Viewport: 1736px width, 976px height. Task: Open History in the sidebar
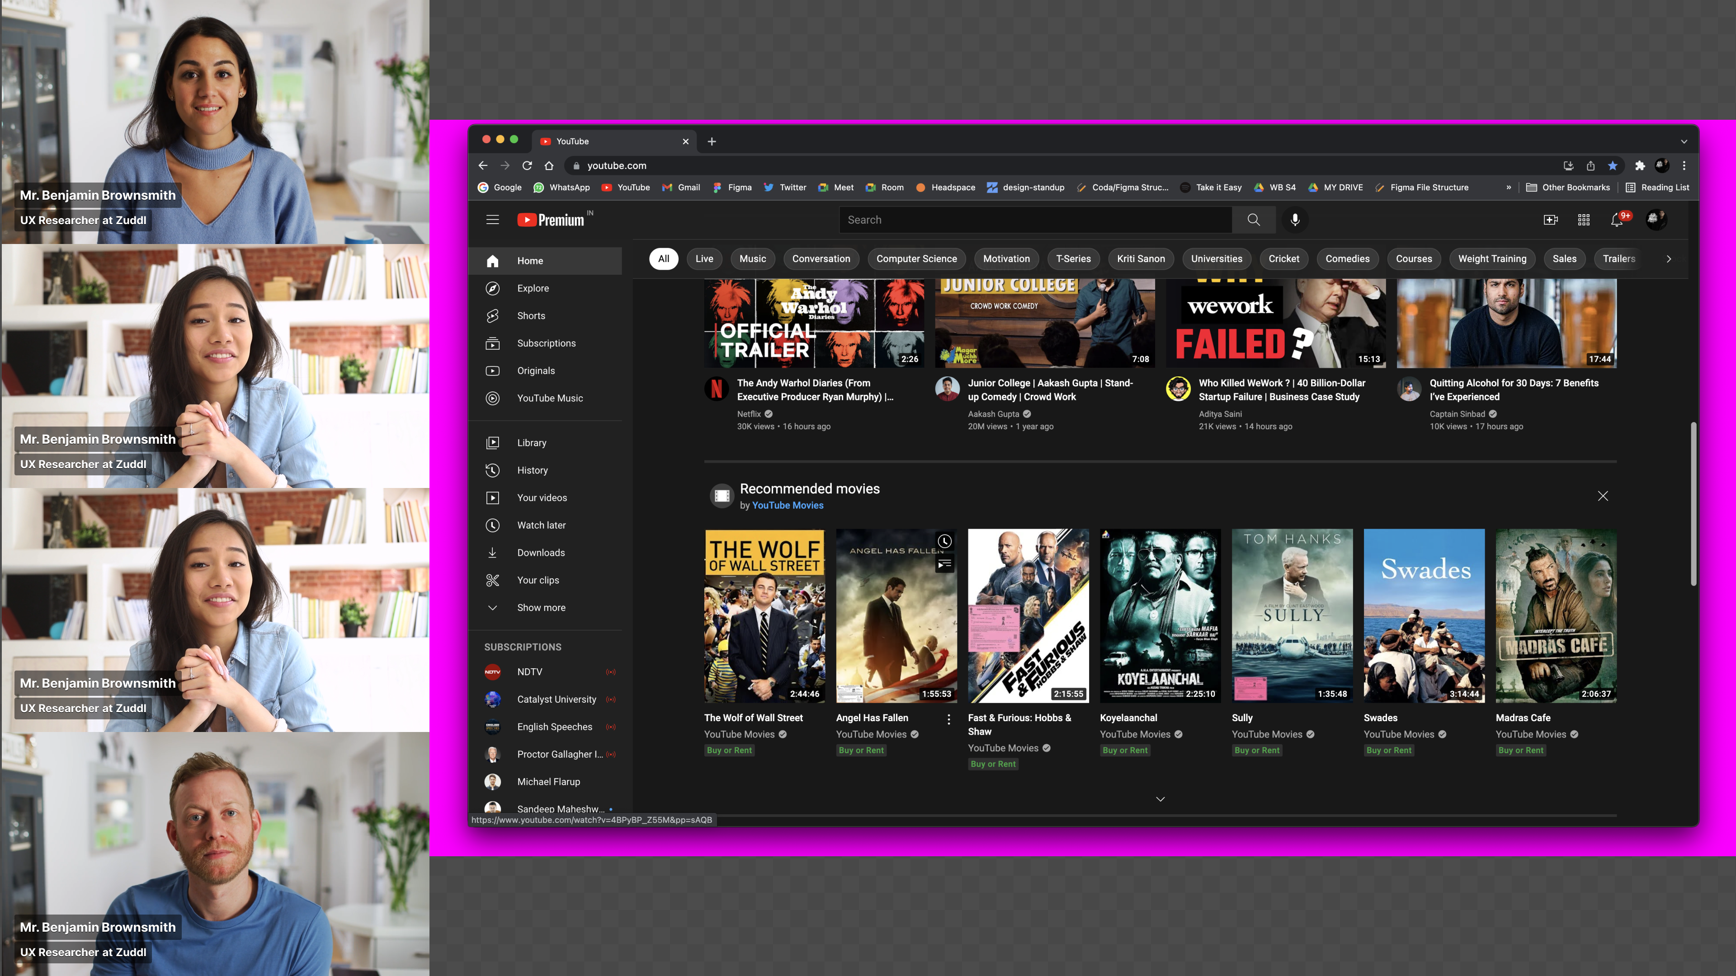coord(533,470)
